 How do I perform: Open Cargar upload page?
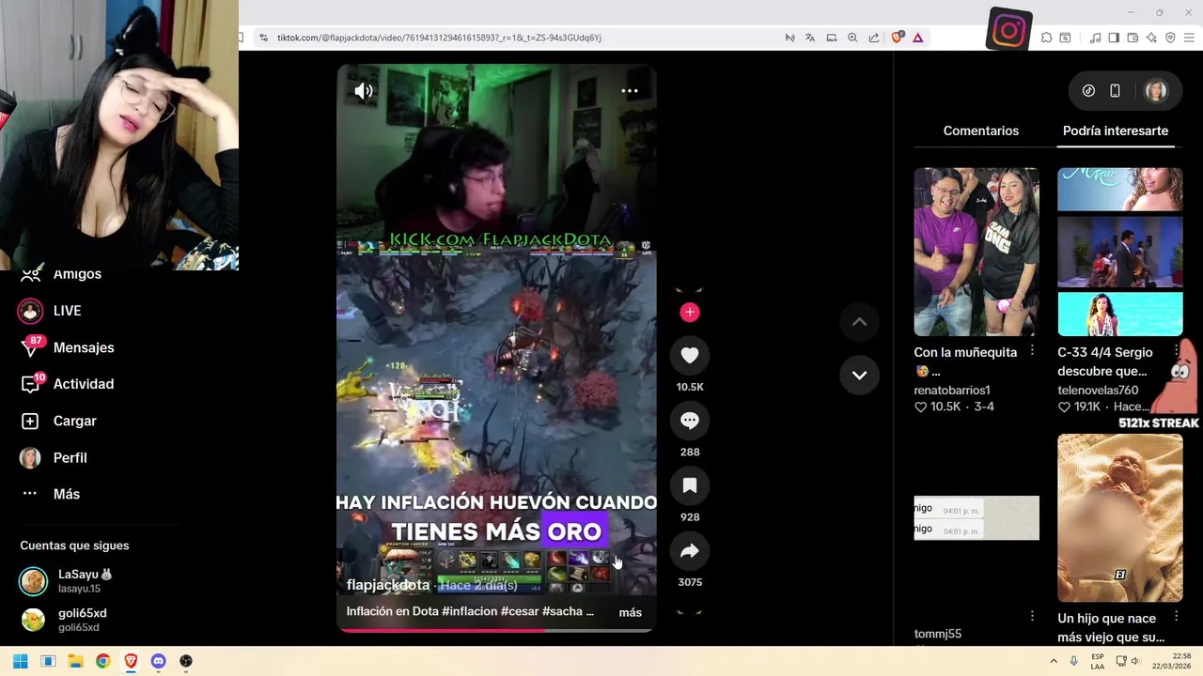click(x=74, y=421)
